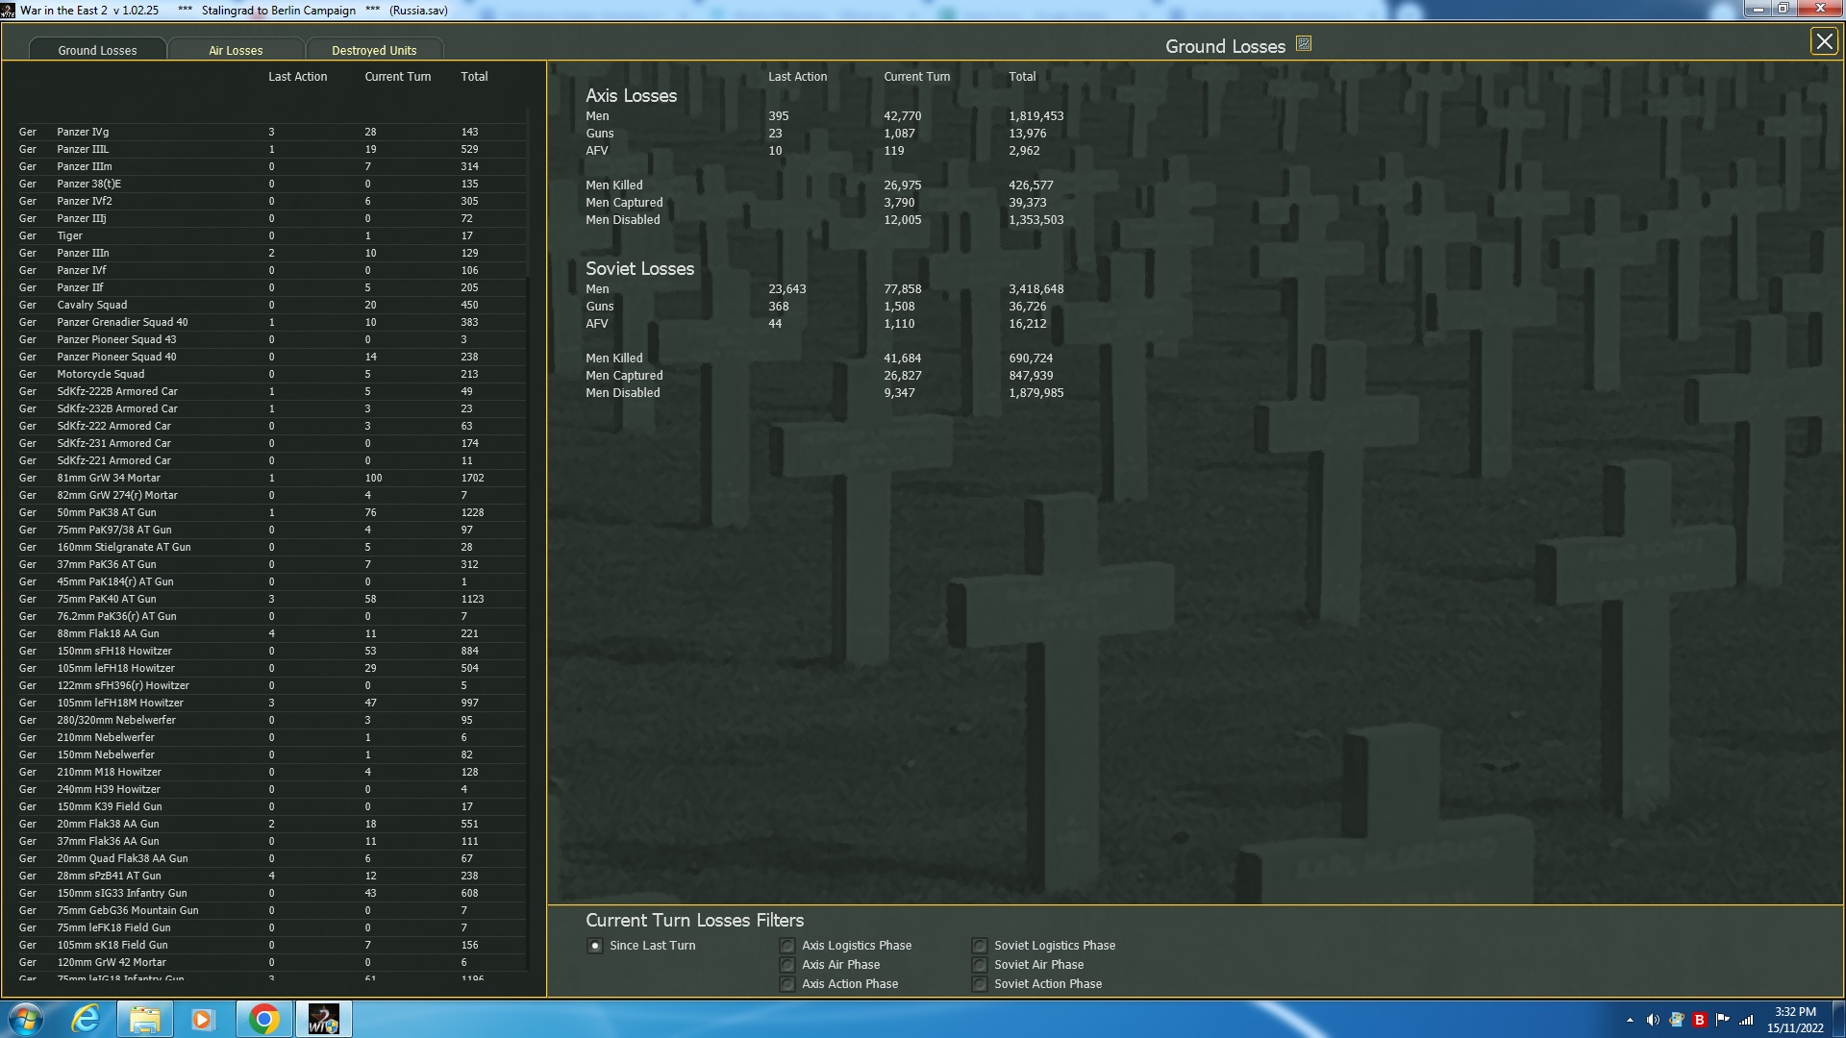
Task: Launch Google Chrome from the taskbar
Action: pyautogui.click(x=263, y=1019)
